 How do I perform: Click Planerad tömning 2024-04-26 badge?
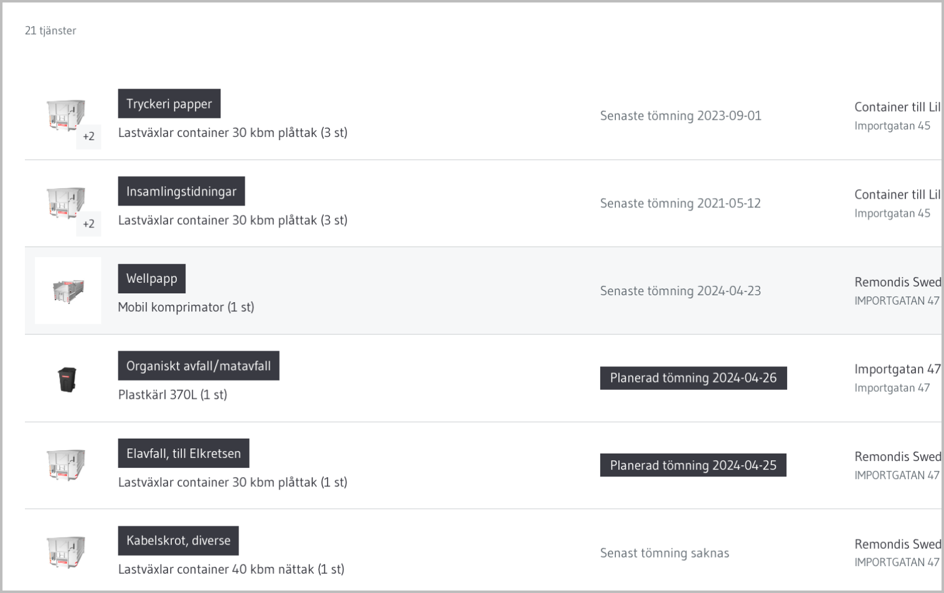tap(693, 378)
